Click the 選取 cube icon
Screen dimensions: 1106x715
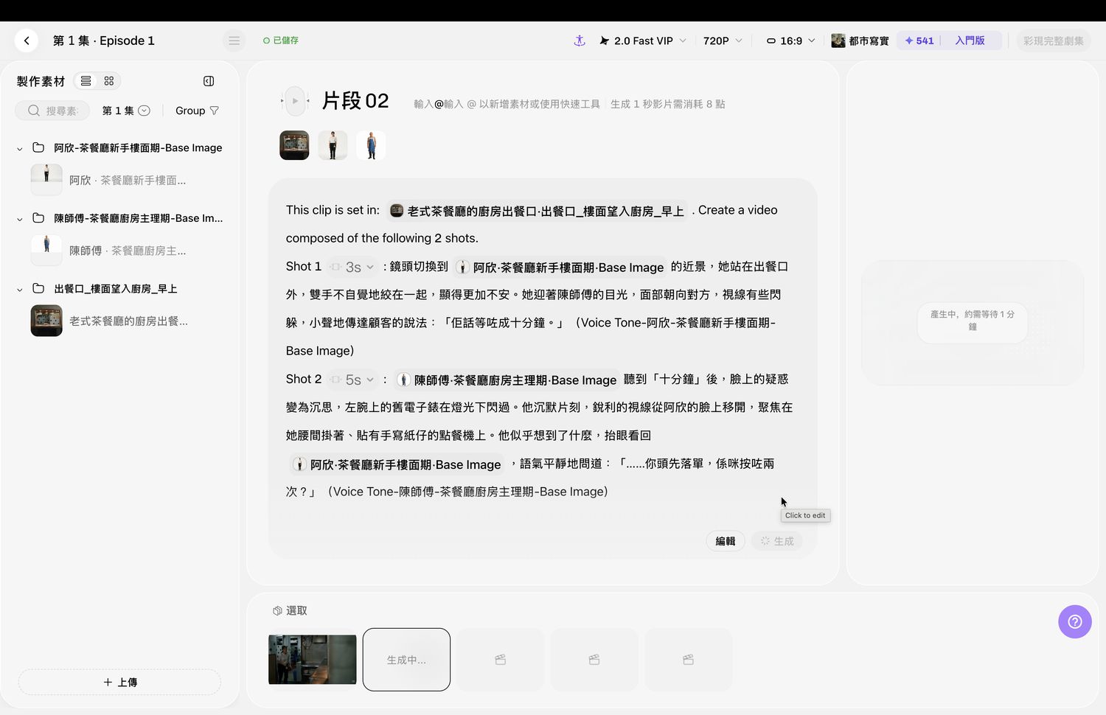[x=277, y=610]
